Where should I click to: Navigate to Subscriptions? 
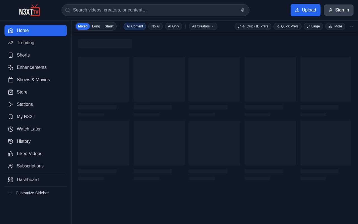point(36,166)
